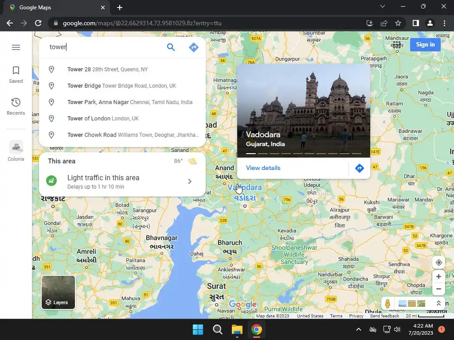Expand the imagery strip with the double arrow
The width and height of the screenshot is (454, 340).
click(x=438, y=303)
